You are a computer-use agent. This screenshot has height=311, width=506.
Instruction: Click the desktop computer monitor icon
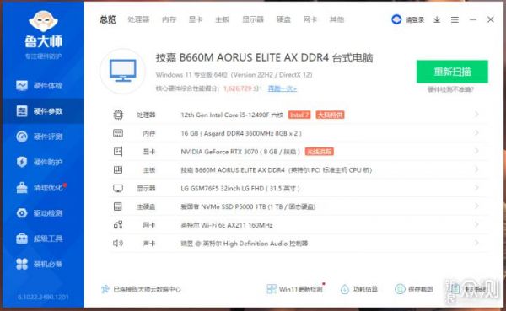pyautogui.click(x=122, y=71)
